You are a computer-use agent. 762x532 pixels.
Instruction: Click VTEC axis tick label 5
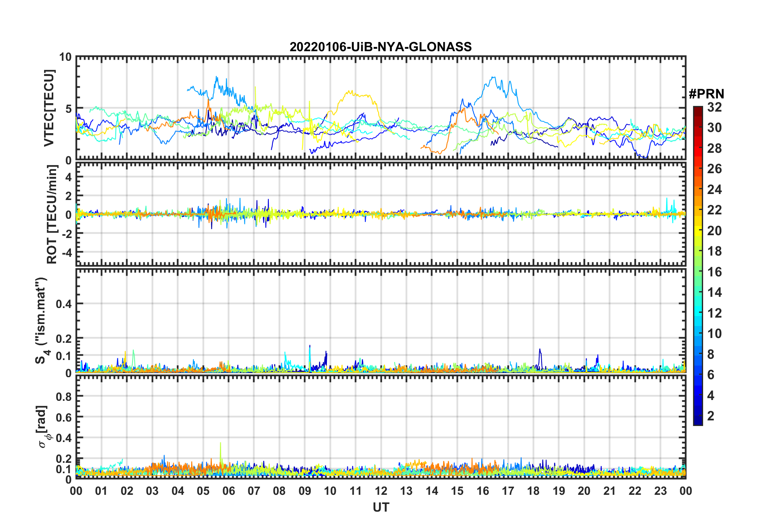[x=69, y=109]
